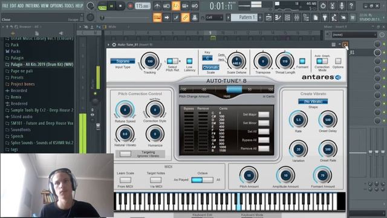Open the FILE menu
The height and width of the screenshot is (218, 387).
click(x=5, y=5)
